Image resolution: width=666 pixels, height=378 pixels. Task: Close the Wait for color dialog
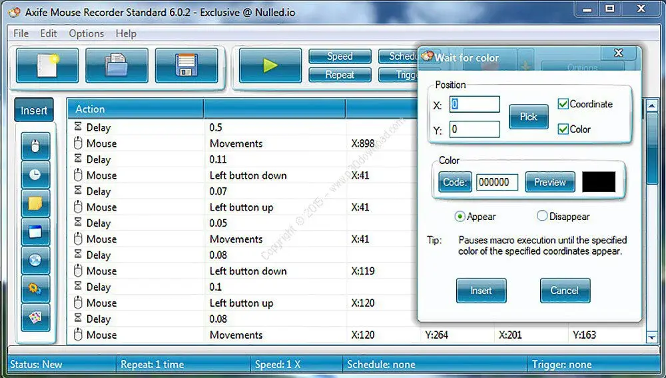pos(619,53)
